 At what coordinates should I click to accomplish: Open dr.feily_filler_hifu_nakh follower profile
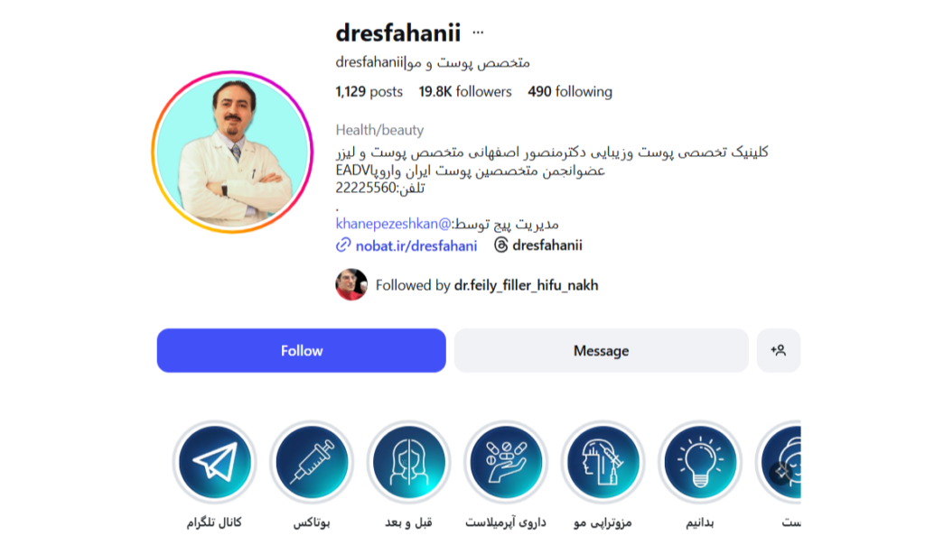pos(527,285)
